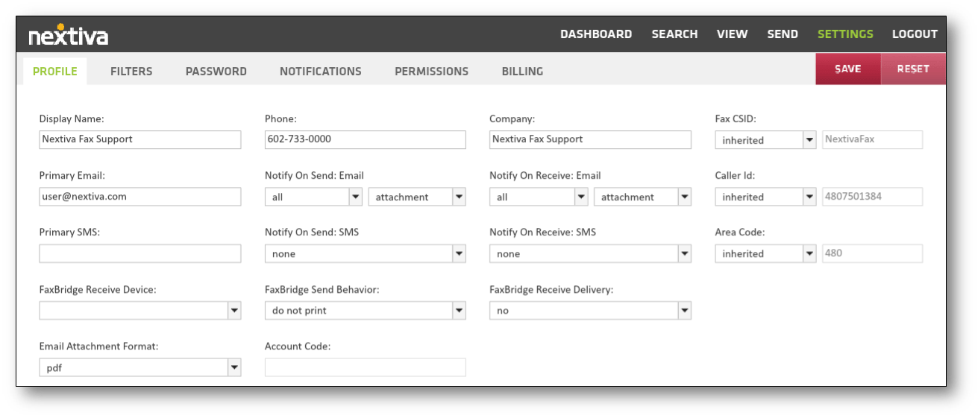Open the Dashboard menu
The width and height of the screenshot is (978, 418).
tap(596, 34)
